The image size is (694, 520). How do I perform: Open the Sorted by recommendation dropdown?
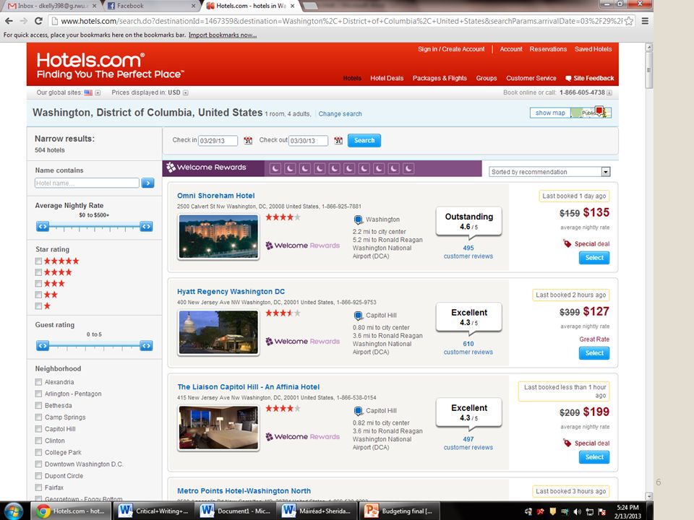[x=549, y=172]
